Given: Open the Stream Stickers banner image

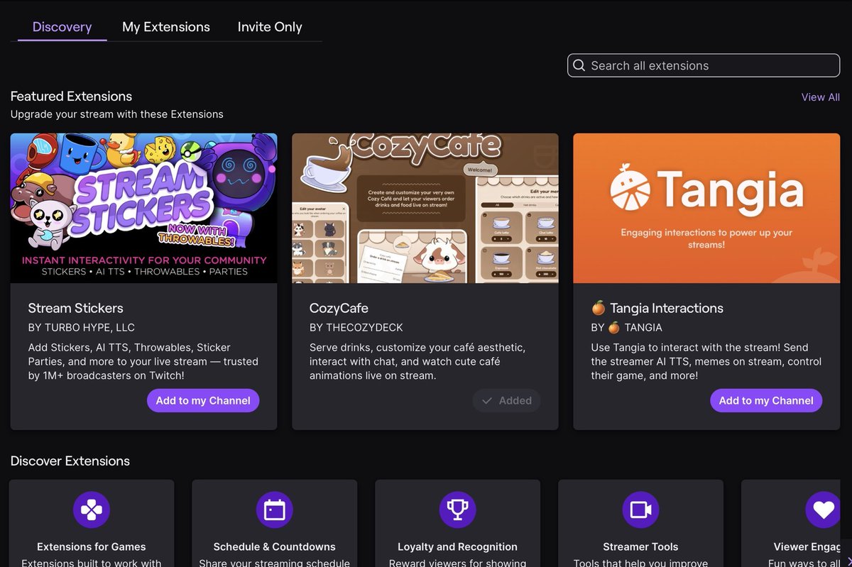Looking at the screenshot, I should click(143, 207).
